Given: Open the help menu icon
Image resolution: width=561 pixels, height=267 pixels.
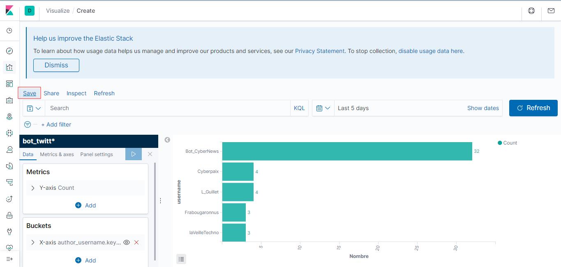Looking at the screenshot, I should coord(531,11).
